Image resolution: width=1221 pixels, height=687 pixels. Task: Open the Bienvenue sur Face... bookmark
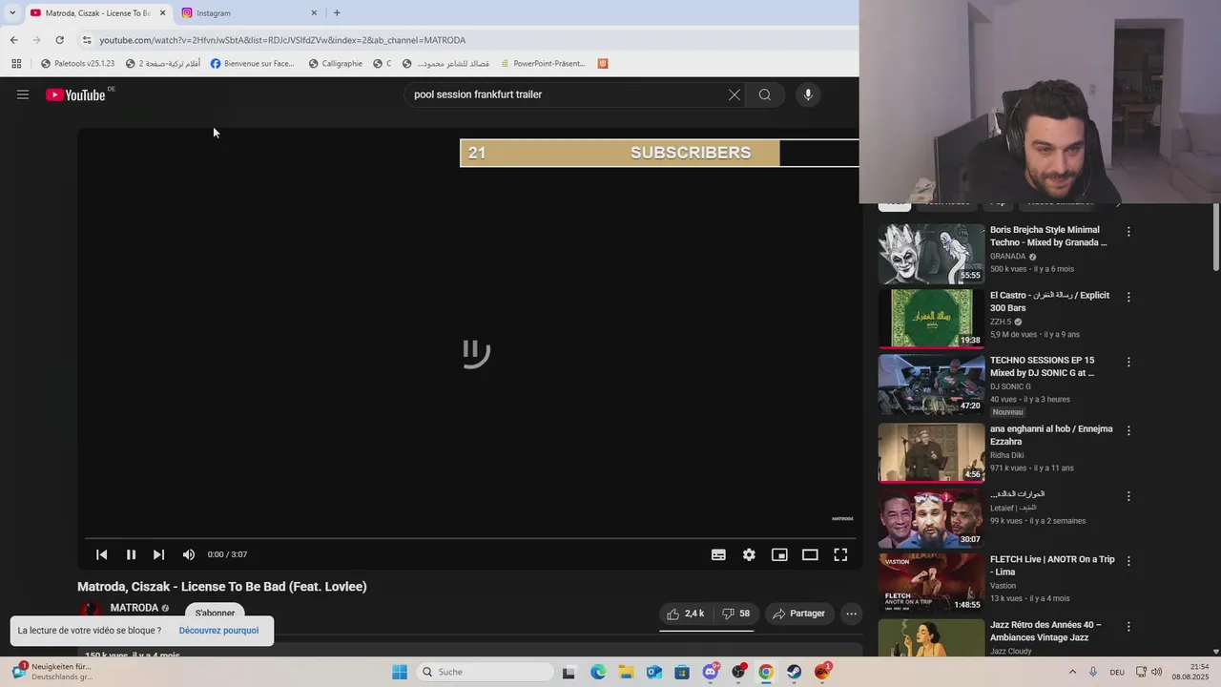tap(253, 64)
